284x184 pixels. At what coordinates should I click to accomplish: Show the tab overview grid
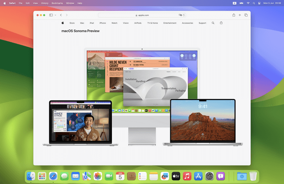click(246, 15)
